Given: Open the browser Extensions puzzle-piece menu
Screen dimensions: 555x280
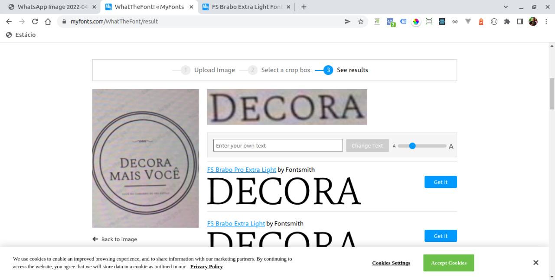Looking at the screenshot, I should tap(507, 21).
